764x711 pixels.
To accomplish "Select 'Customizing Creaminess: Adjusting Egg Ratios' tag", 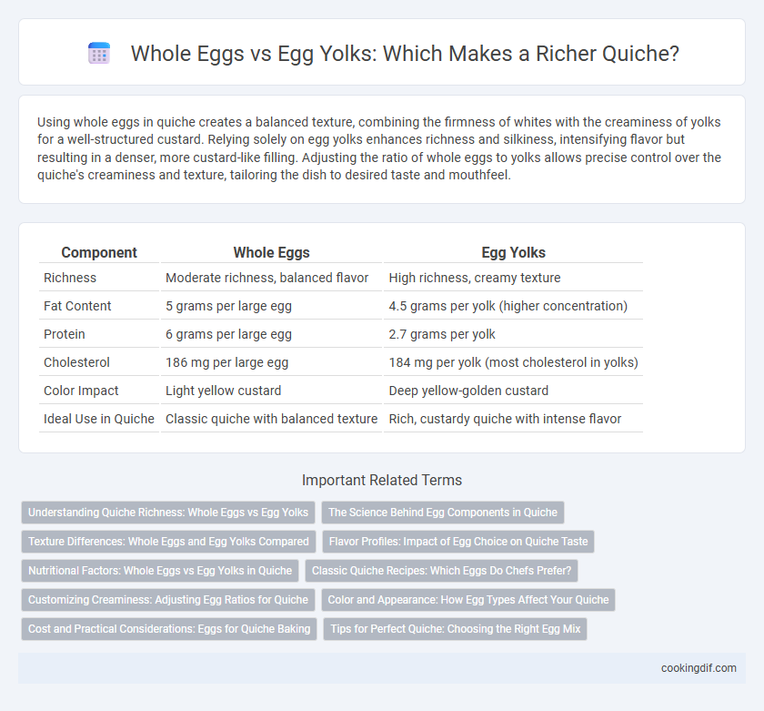I will point(168,600).
